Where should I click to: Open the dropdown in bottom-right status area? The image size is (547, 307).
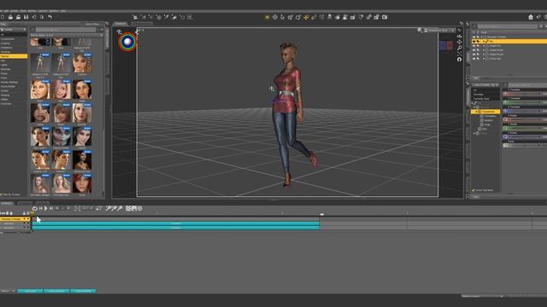point(482,296)
